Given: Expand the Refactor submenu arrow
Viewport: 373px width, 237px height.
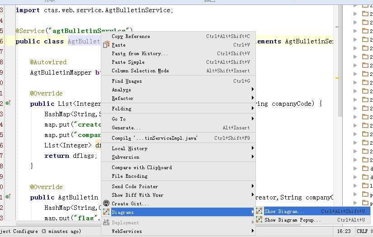Looking at the screenshot, I should pos(253,98).
